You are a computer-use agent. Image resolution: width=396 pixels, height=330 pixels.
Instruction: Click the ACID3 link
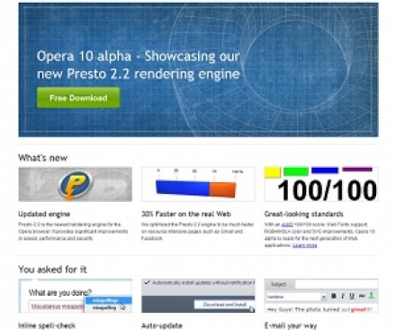tap(287, 225)
